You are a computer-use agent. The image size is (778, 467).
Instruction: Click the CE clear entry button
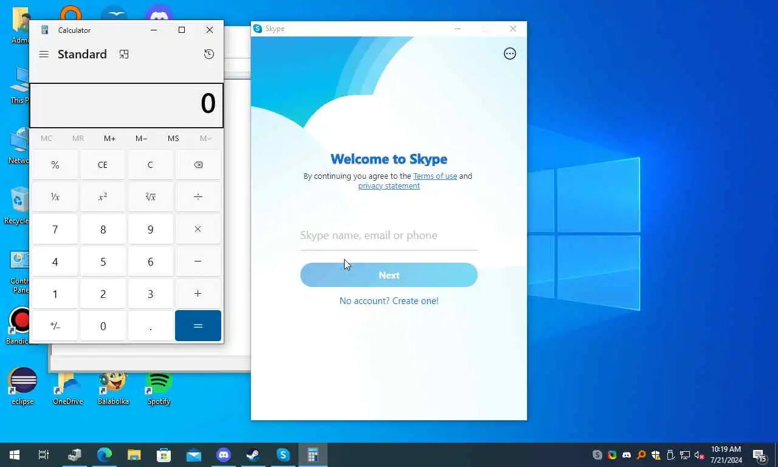103,165
